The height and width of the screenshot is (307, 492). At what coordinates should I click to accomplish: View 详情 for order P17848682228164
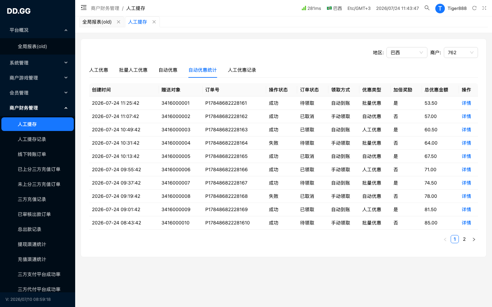point(466,143)
